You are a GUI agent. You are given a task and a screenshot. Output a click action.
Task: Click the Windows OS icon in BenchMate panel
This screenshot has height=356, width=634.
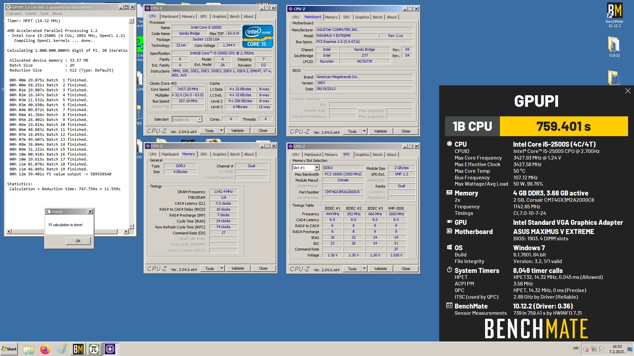tap(449, 247)
